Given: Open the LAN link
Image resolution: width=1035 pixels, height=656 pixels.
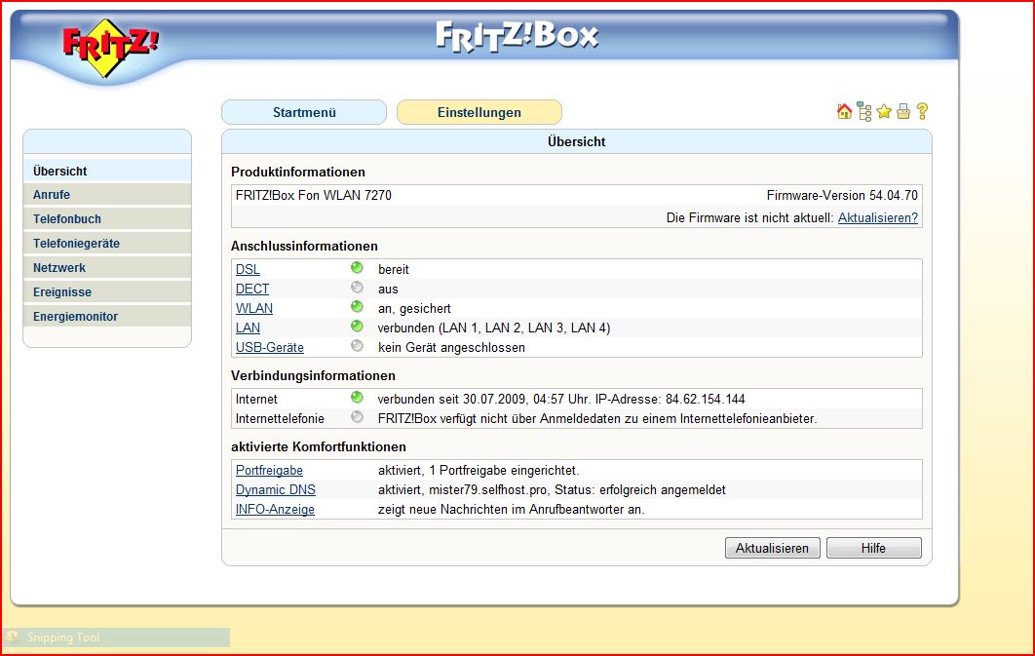Looking at the screenshot, I should coord(248,328).
